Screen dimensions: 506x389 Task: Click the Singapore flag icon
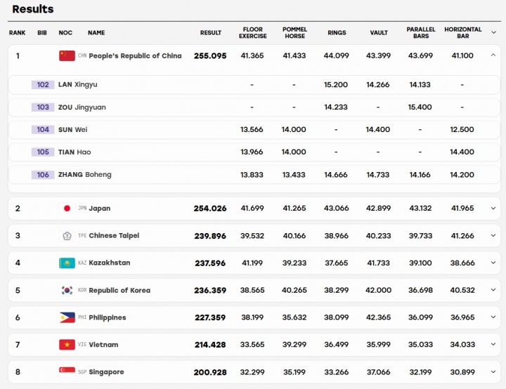67,372
